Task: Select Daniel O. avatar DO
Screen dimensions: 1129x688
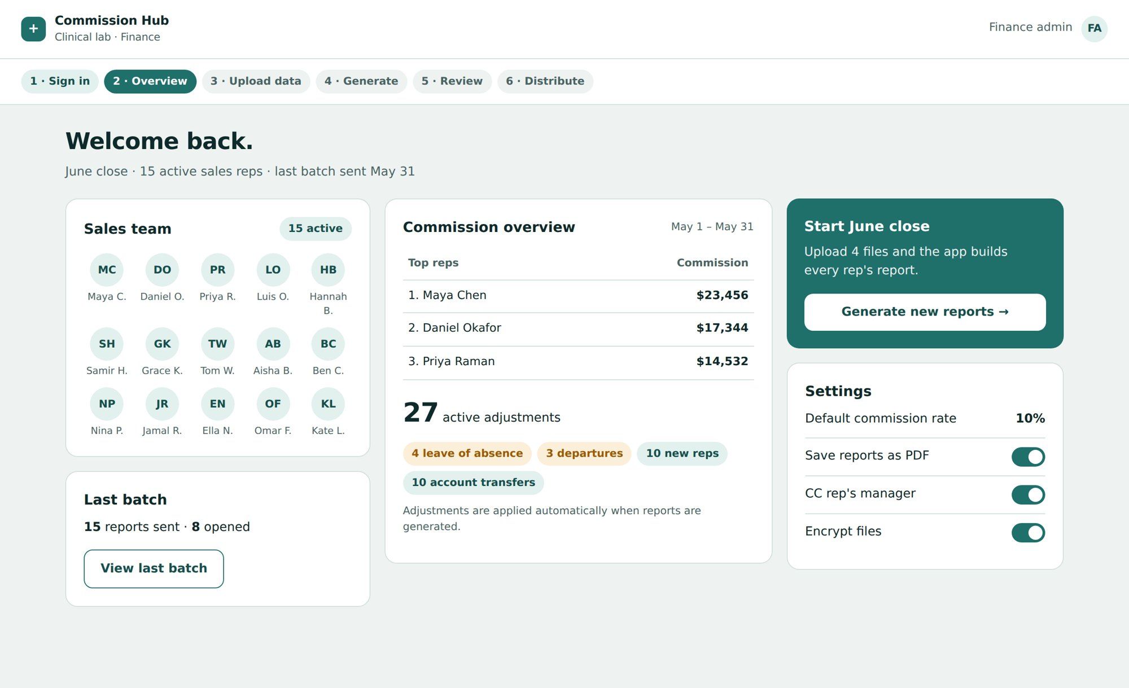Action: [162, 270]
